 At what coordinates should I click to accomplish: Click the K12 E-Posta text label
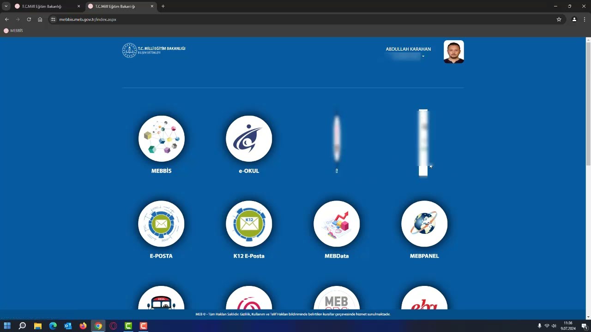[249, 256]
